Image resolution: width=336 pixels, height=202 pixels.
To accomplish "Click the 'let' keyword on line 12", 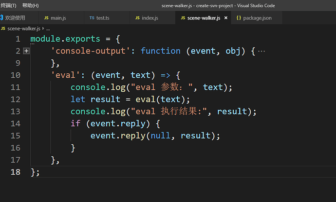I will pos(78,100).
